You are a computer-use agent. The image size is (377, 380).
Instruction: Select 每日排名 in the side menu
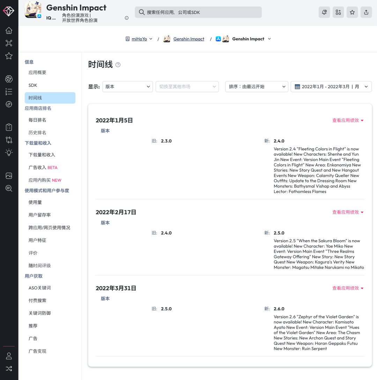[x=37, y=120]
